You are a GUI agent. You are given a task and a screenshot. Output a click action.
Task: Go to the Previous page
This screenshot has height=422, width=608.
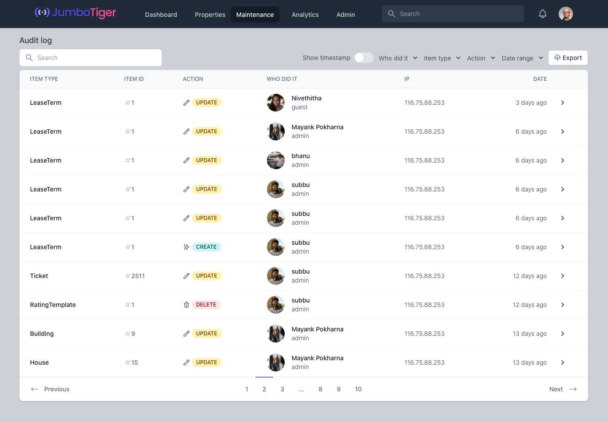coord(50,389)
